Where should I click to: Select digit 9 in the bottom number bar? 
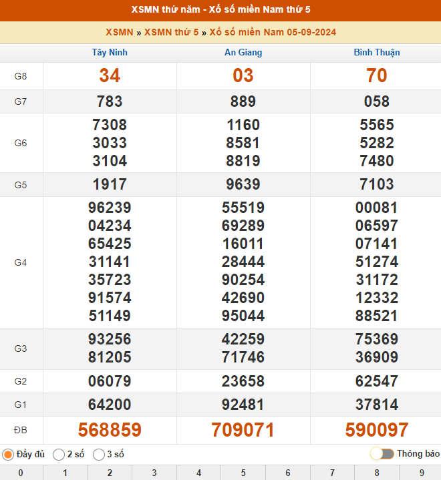pos(421,473)
